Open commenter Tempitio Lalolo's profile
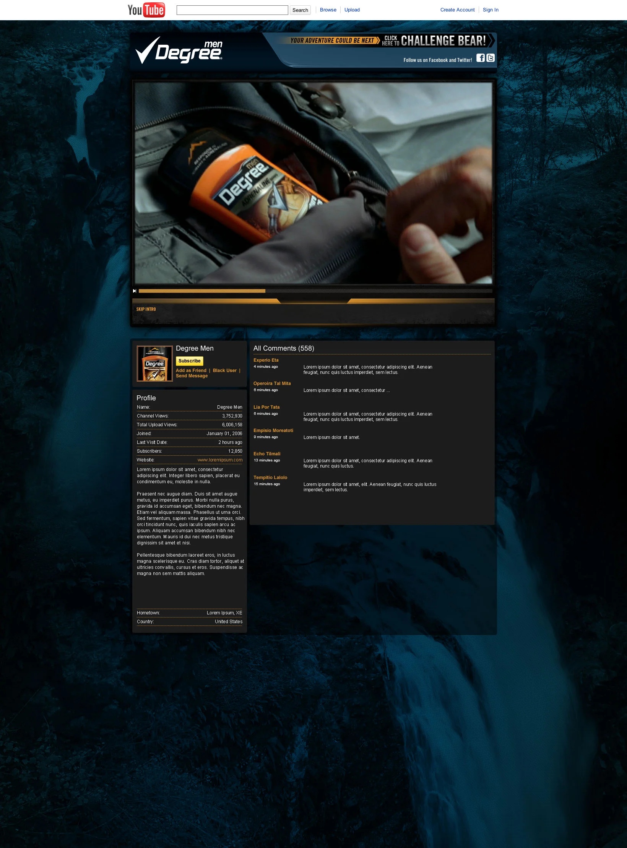This screenshot has width=627, height=848. click(270, 478)
